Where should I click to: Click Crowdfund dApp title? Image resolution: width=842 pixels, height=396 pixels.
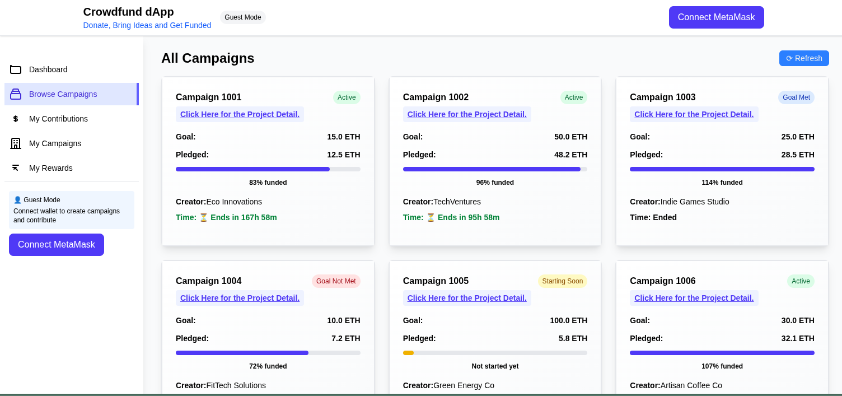129,12
